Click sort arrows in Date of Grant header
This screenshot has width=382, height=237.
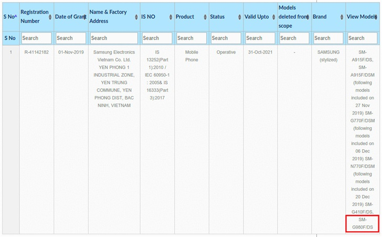click(x=84, y=17)
